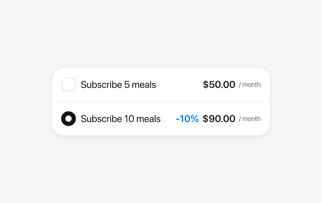Click the word "Subscribe" in the top row
The height and width of the screenshot is (203, 322).
coord(101,85)
